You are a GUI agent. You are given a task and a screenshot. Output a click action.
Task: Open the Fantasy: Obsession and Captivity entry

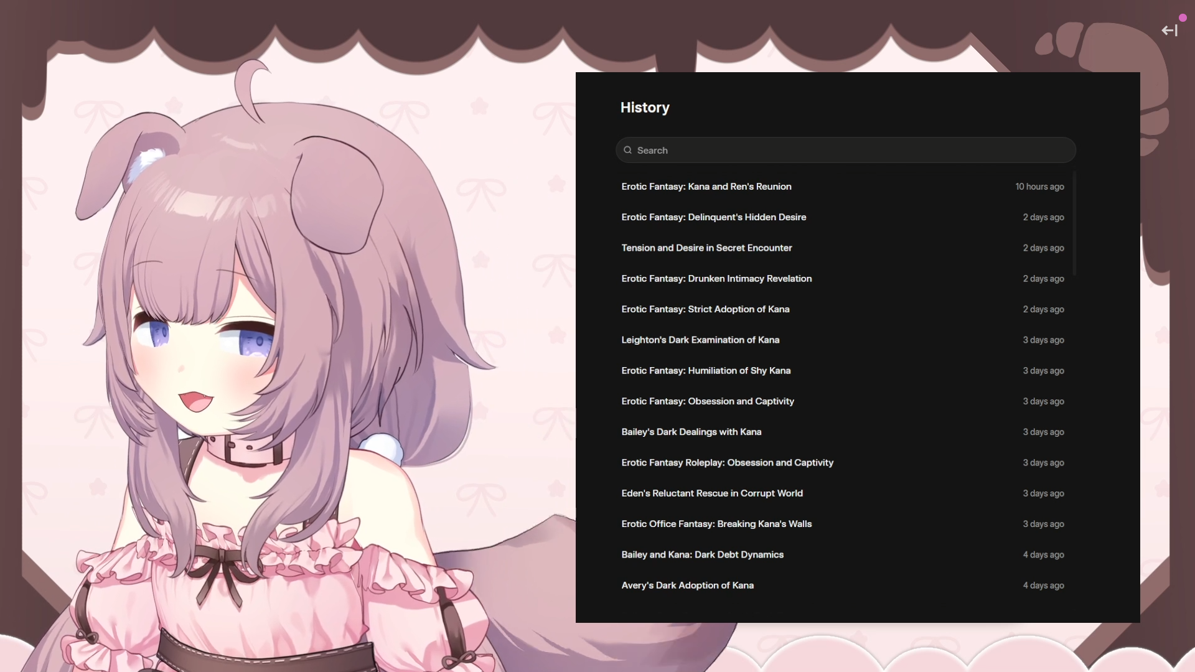tap(707, 401)
